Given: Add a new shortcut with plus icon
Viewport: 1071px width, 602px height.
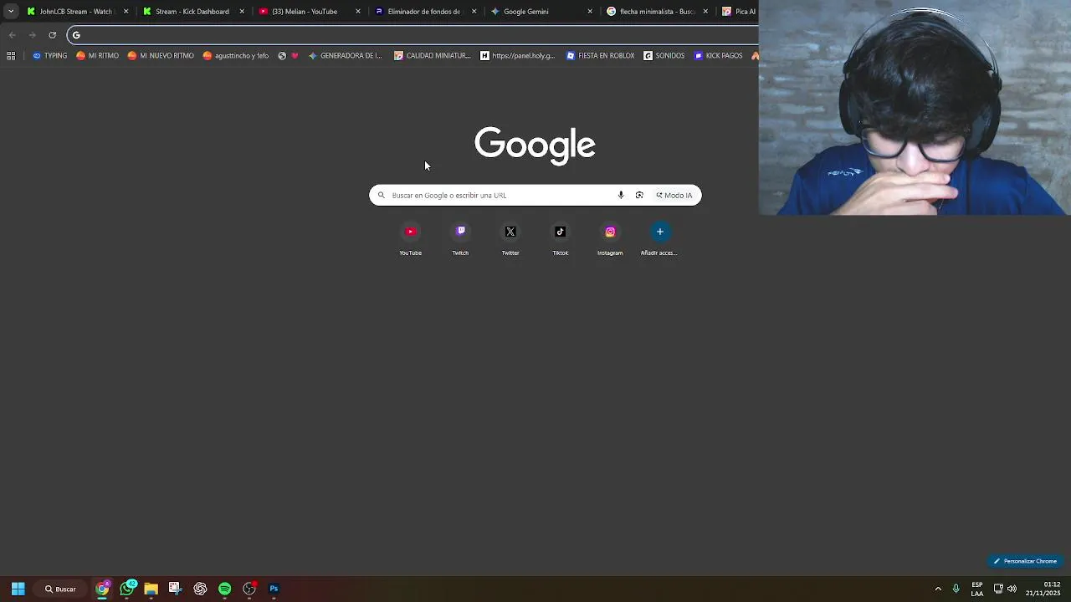Looking at the screenshot, I should tap(659, 239).
